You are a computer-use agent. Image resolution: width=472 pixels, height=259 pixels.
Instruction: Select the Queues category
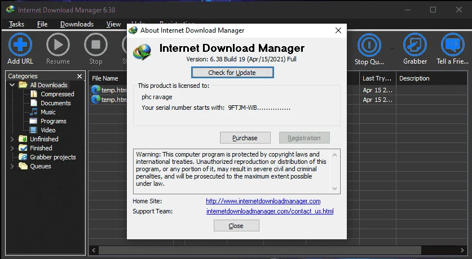(41, 166)
